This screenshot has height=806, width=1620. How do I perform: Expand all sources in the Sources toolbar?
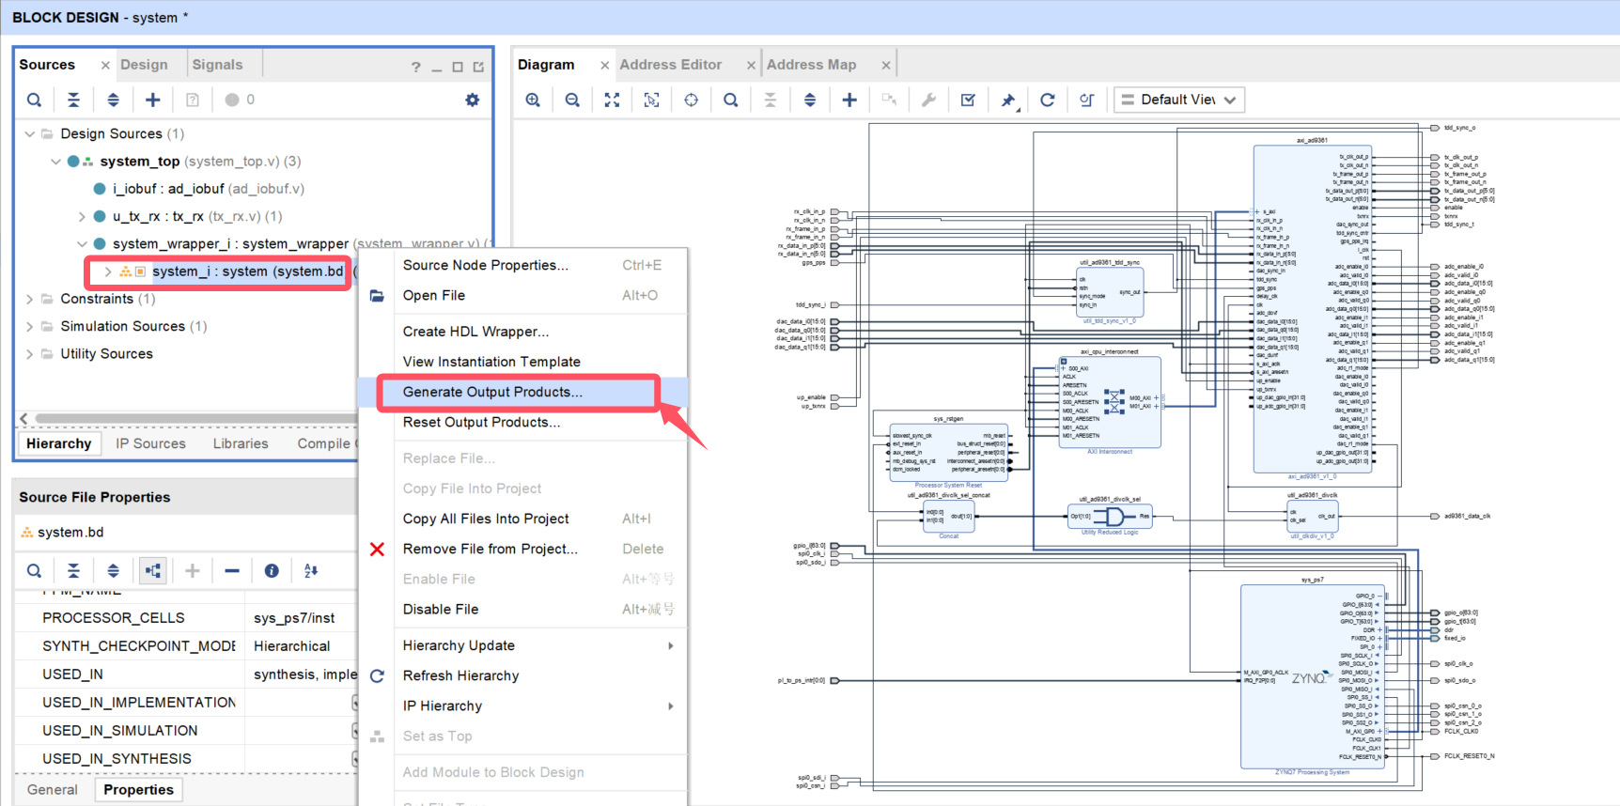pyautogui.click(x=113, y=100)
